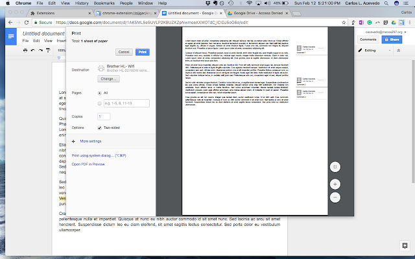Click the Comments button
Screen dimensions: 415x259
coord(368,39)
